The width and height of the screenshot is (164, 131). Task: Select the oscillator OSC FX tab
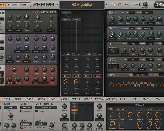(x=44, y=12)
